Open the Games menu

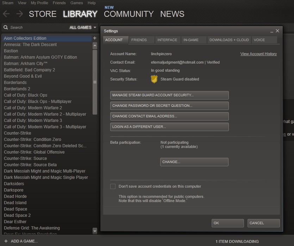[77, 3]
